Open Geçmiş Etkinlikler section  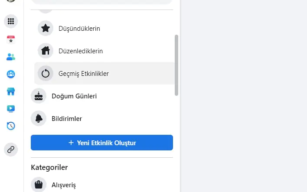click(x=84, y=74)
